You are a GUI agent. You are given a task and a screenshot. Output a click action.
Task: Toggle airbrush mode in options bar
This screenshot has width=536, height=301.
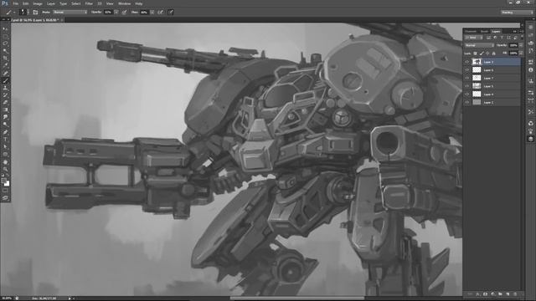tap(160, 13)
